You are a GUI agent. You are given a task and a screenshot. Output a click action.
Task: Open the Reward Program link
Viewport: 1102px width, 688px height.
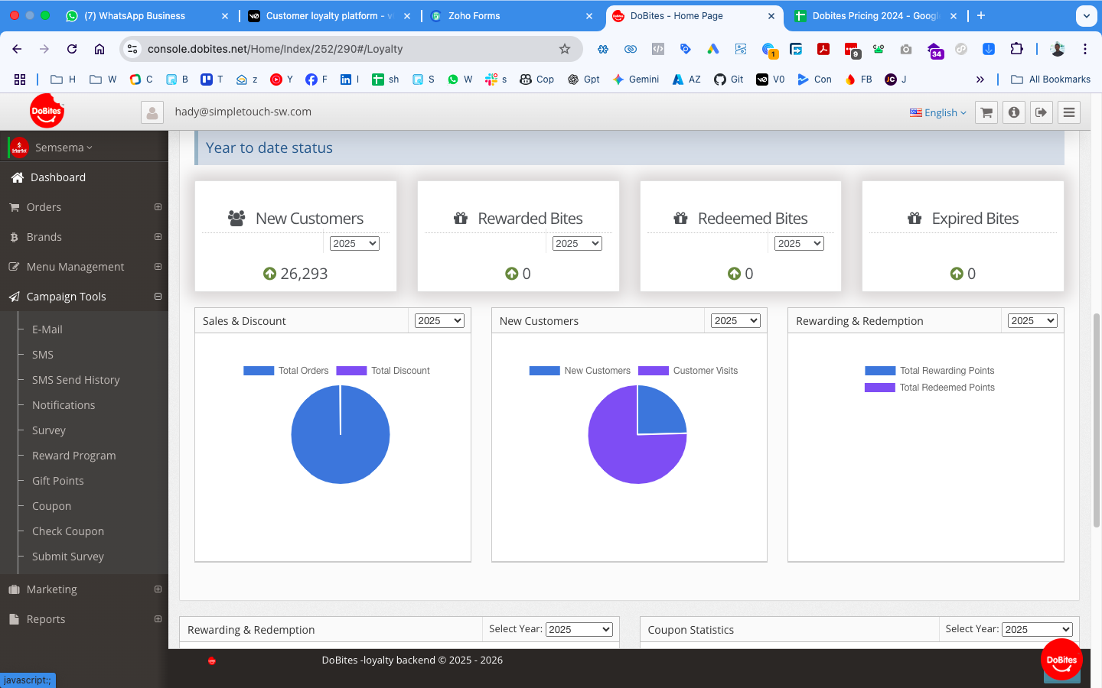73,456
